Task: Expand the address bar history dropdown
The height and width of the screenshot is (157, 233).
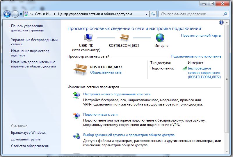Action: 146,14
